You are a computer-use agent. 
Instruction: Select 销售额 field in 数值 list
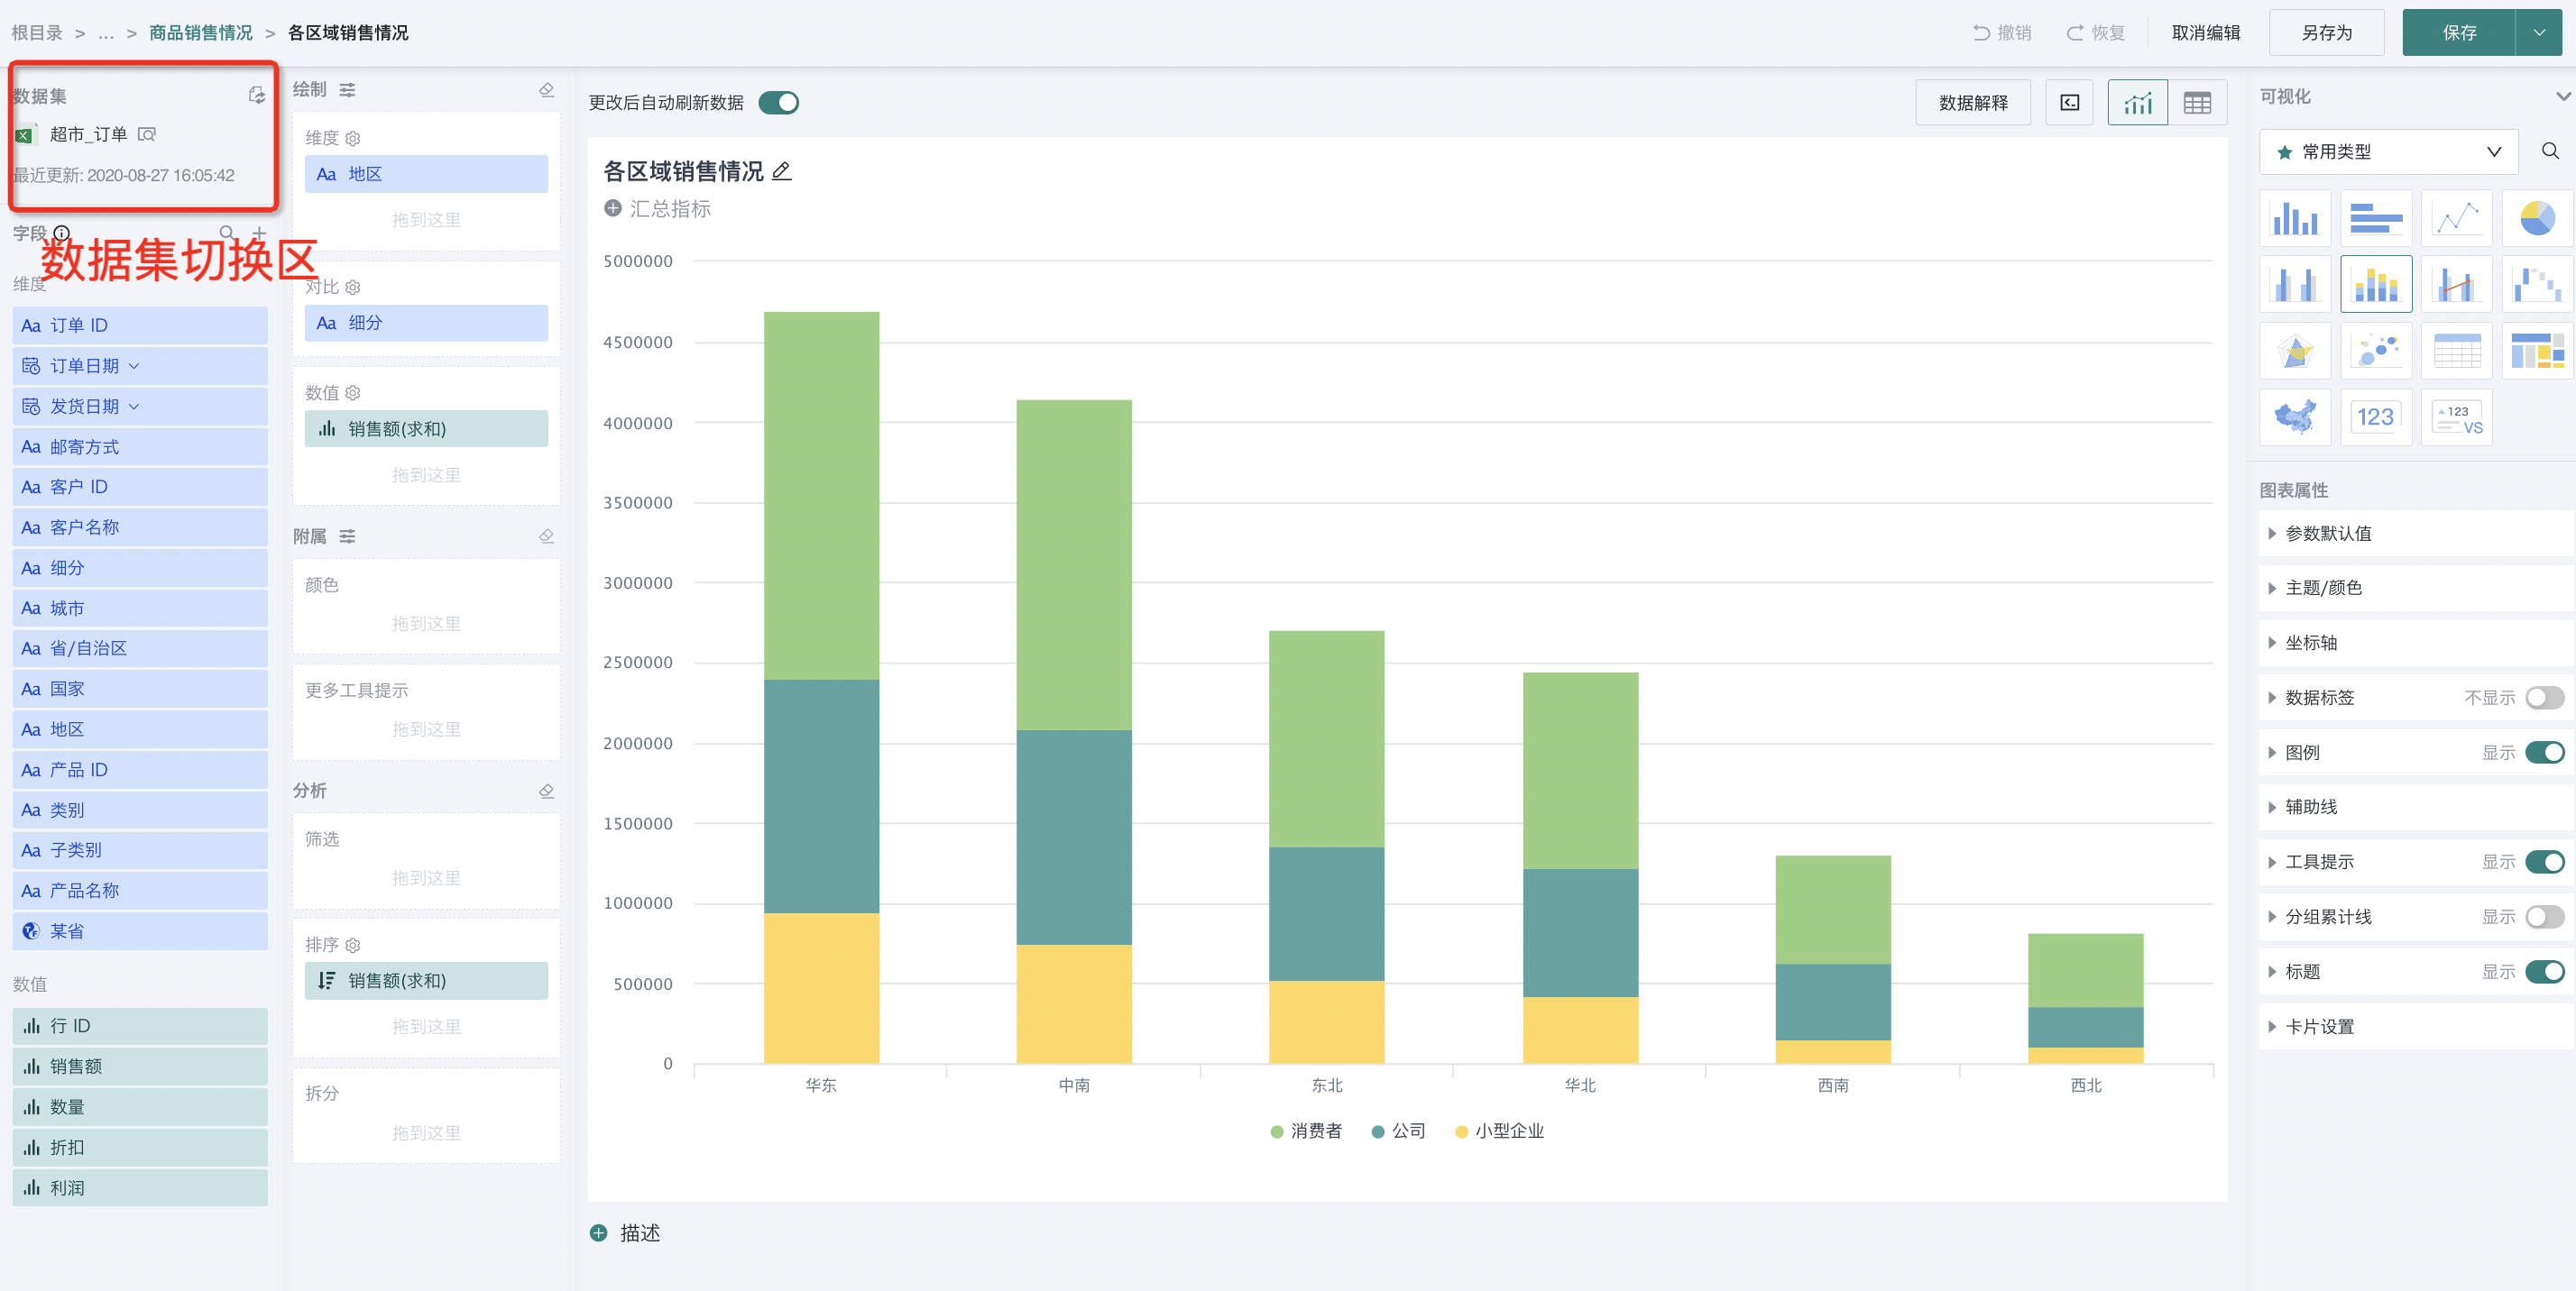[x=140, y=1067]
